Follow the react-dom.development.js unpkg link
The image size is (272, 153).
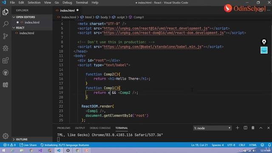164,33
